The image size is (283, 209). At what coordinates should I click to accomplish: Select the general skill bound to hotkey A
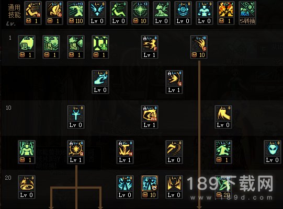coord(33,13)
